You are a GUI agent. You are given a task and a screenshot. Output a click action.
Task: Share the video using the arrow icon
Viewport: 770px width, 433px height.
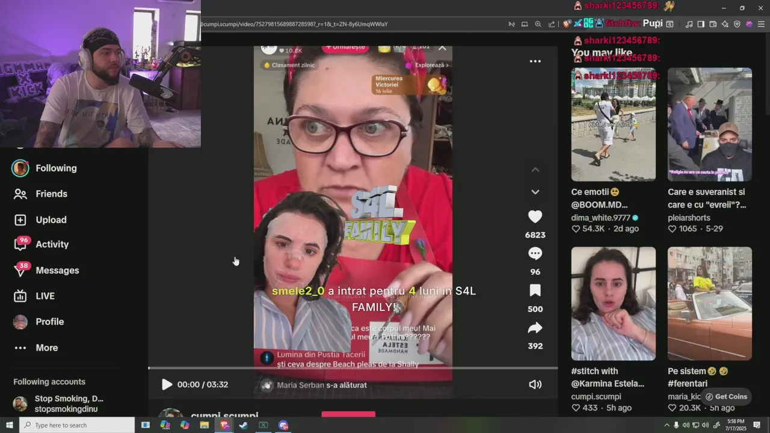point(535,328)
